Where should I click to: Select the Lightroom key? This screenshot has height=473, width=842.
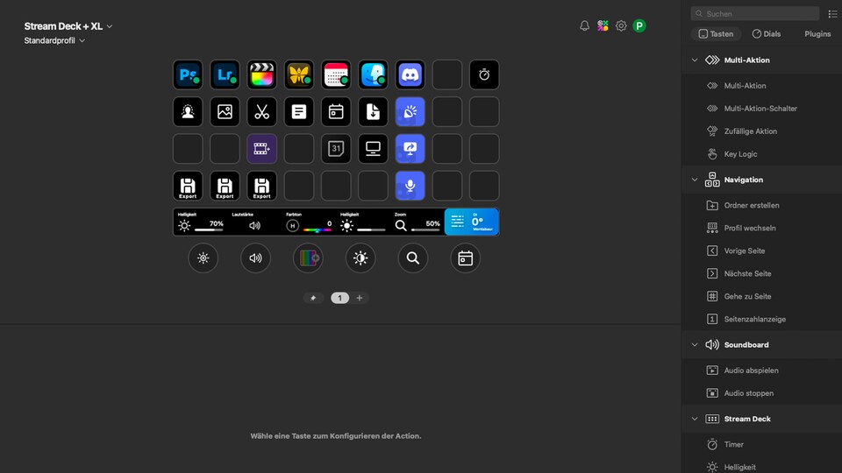(225, 74)
